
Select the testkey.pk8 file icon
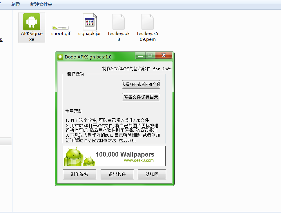click(x=119, y=22)
